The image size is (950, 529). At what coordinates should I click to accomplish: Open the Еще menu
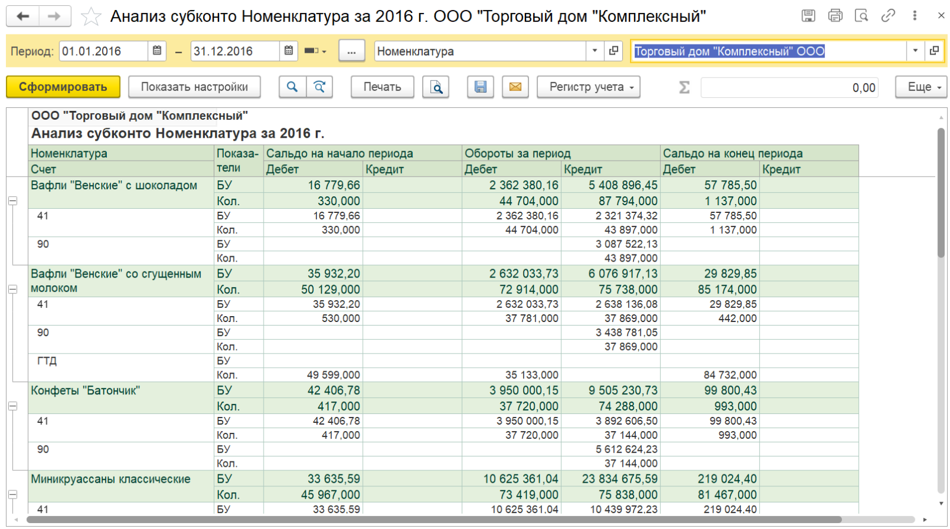coord(921,87)
